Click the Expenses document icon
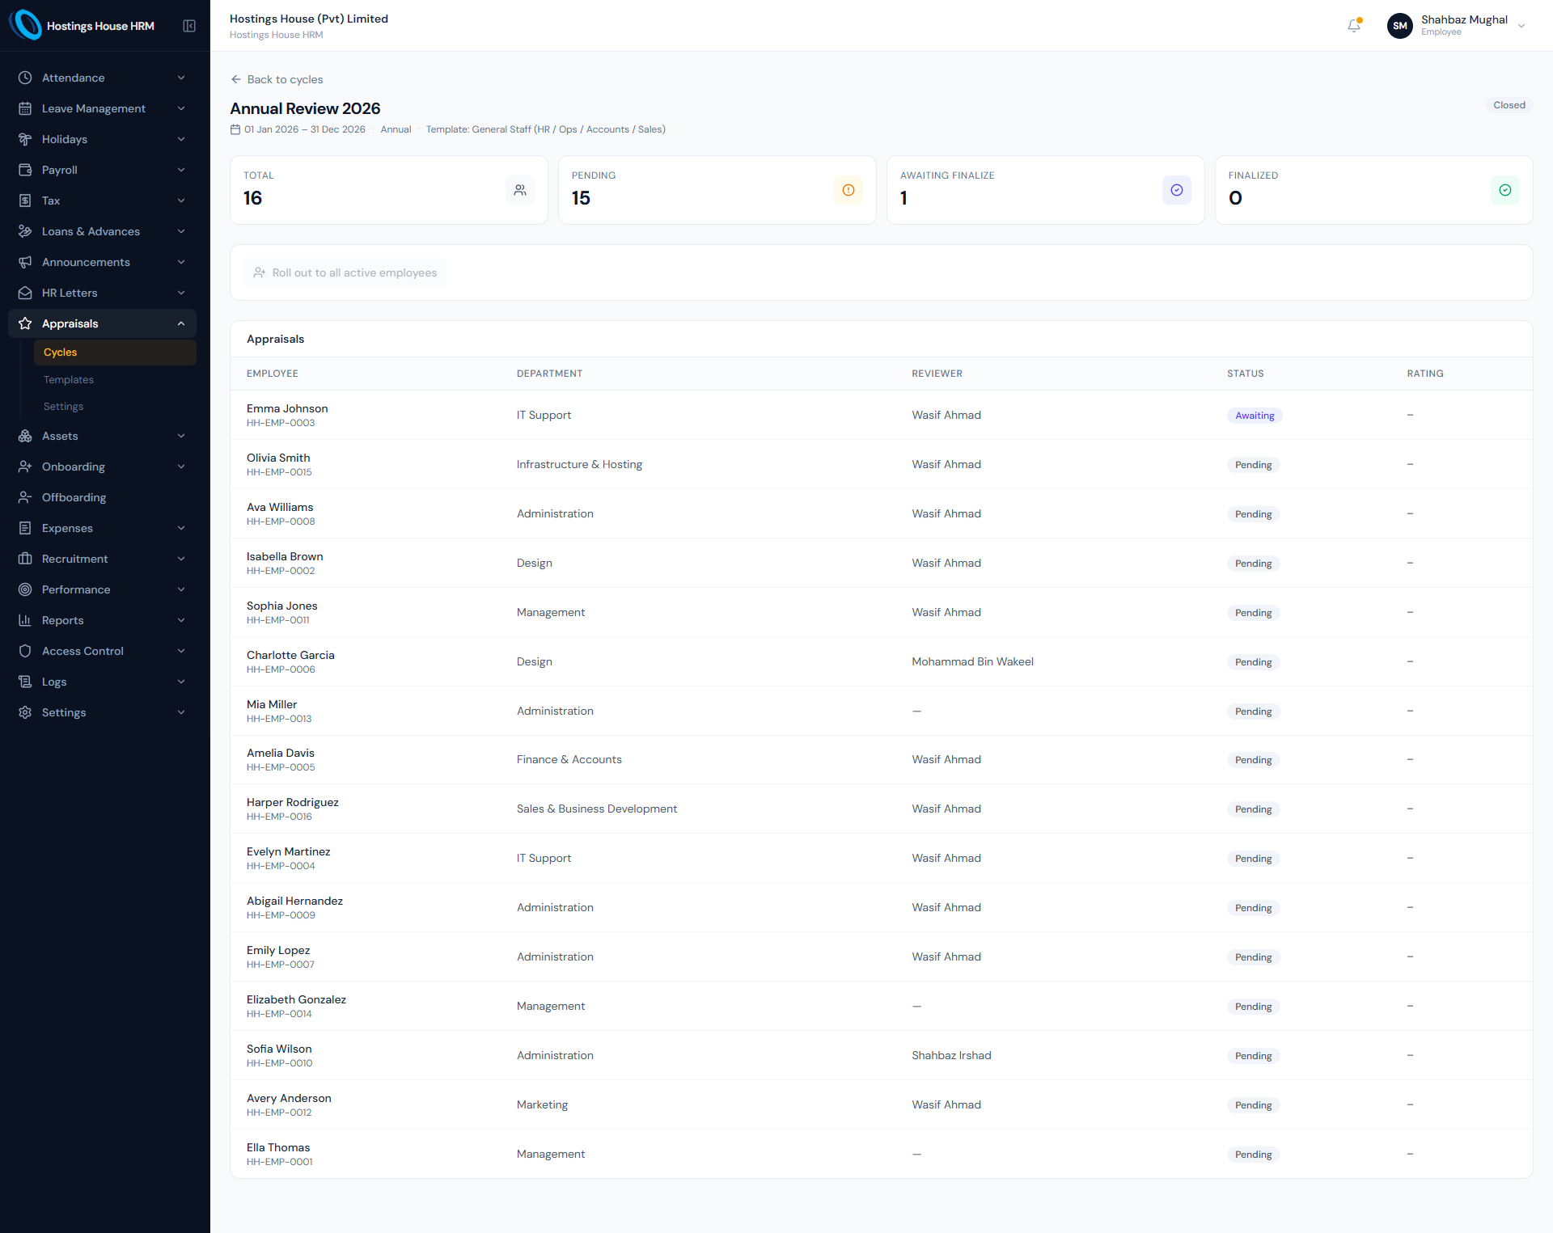 [x=25, y=528]
